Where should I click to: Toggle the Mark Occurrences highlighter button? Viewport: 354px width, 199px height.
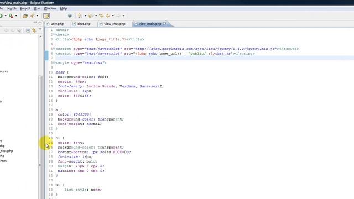pos(46,16)
